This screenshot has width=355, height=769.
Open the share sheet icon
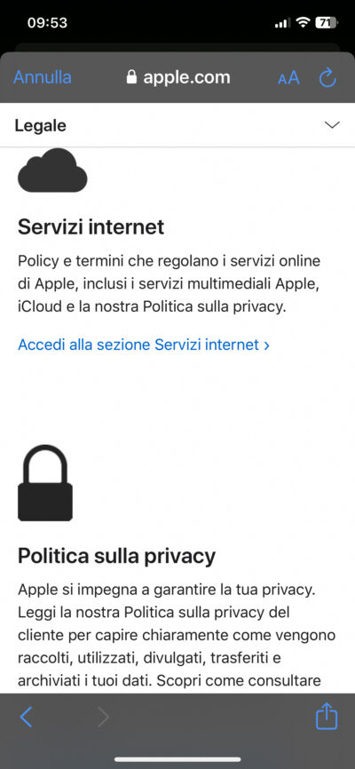pyautogui.click(x=326, y=716)
